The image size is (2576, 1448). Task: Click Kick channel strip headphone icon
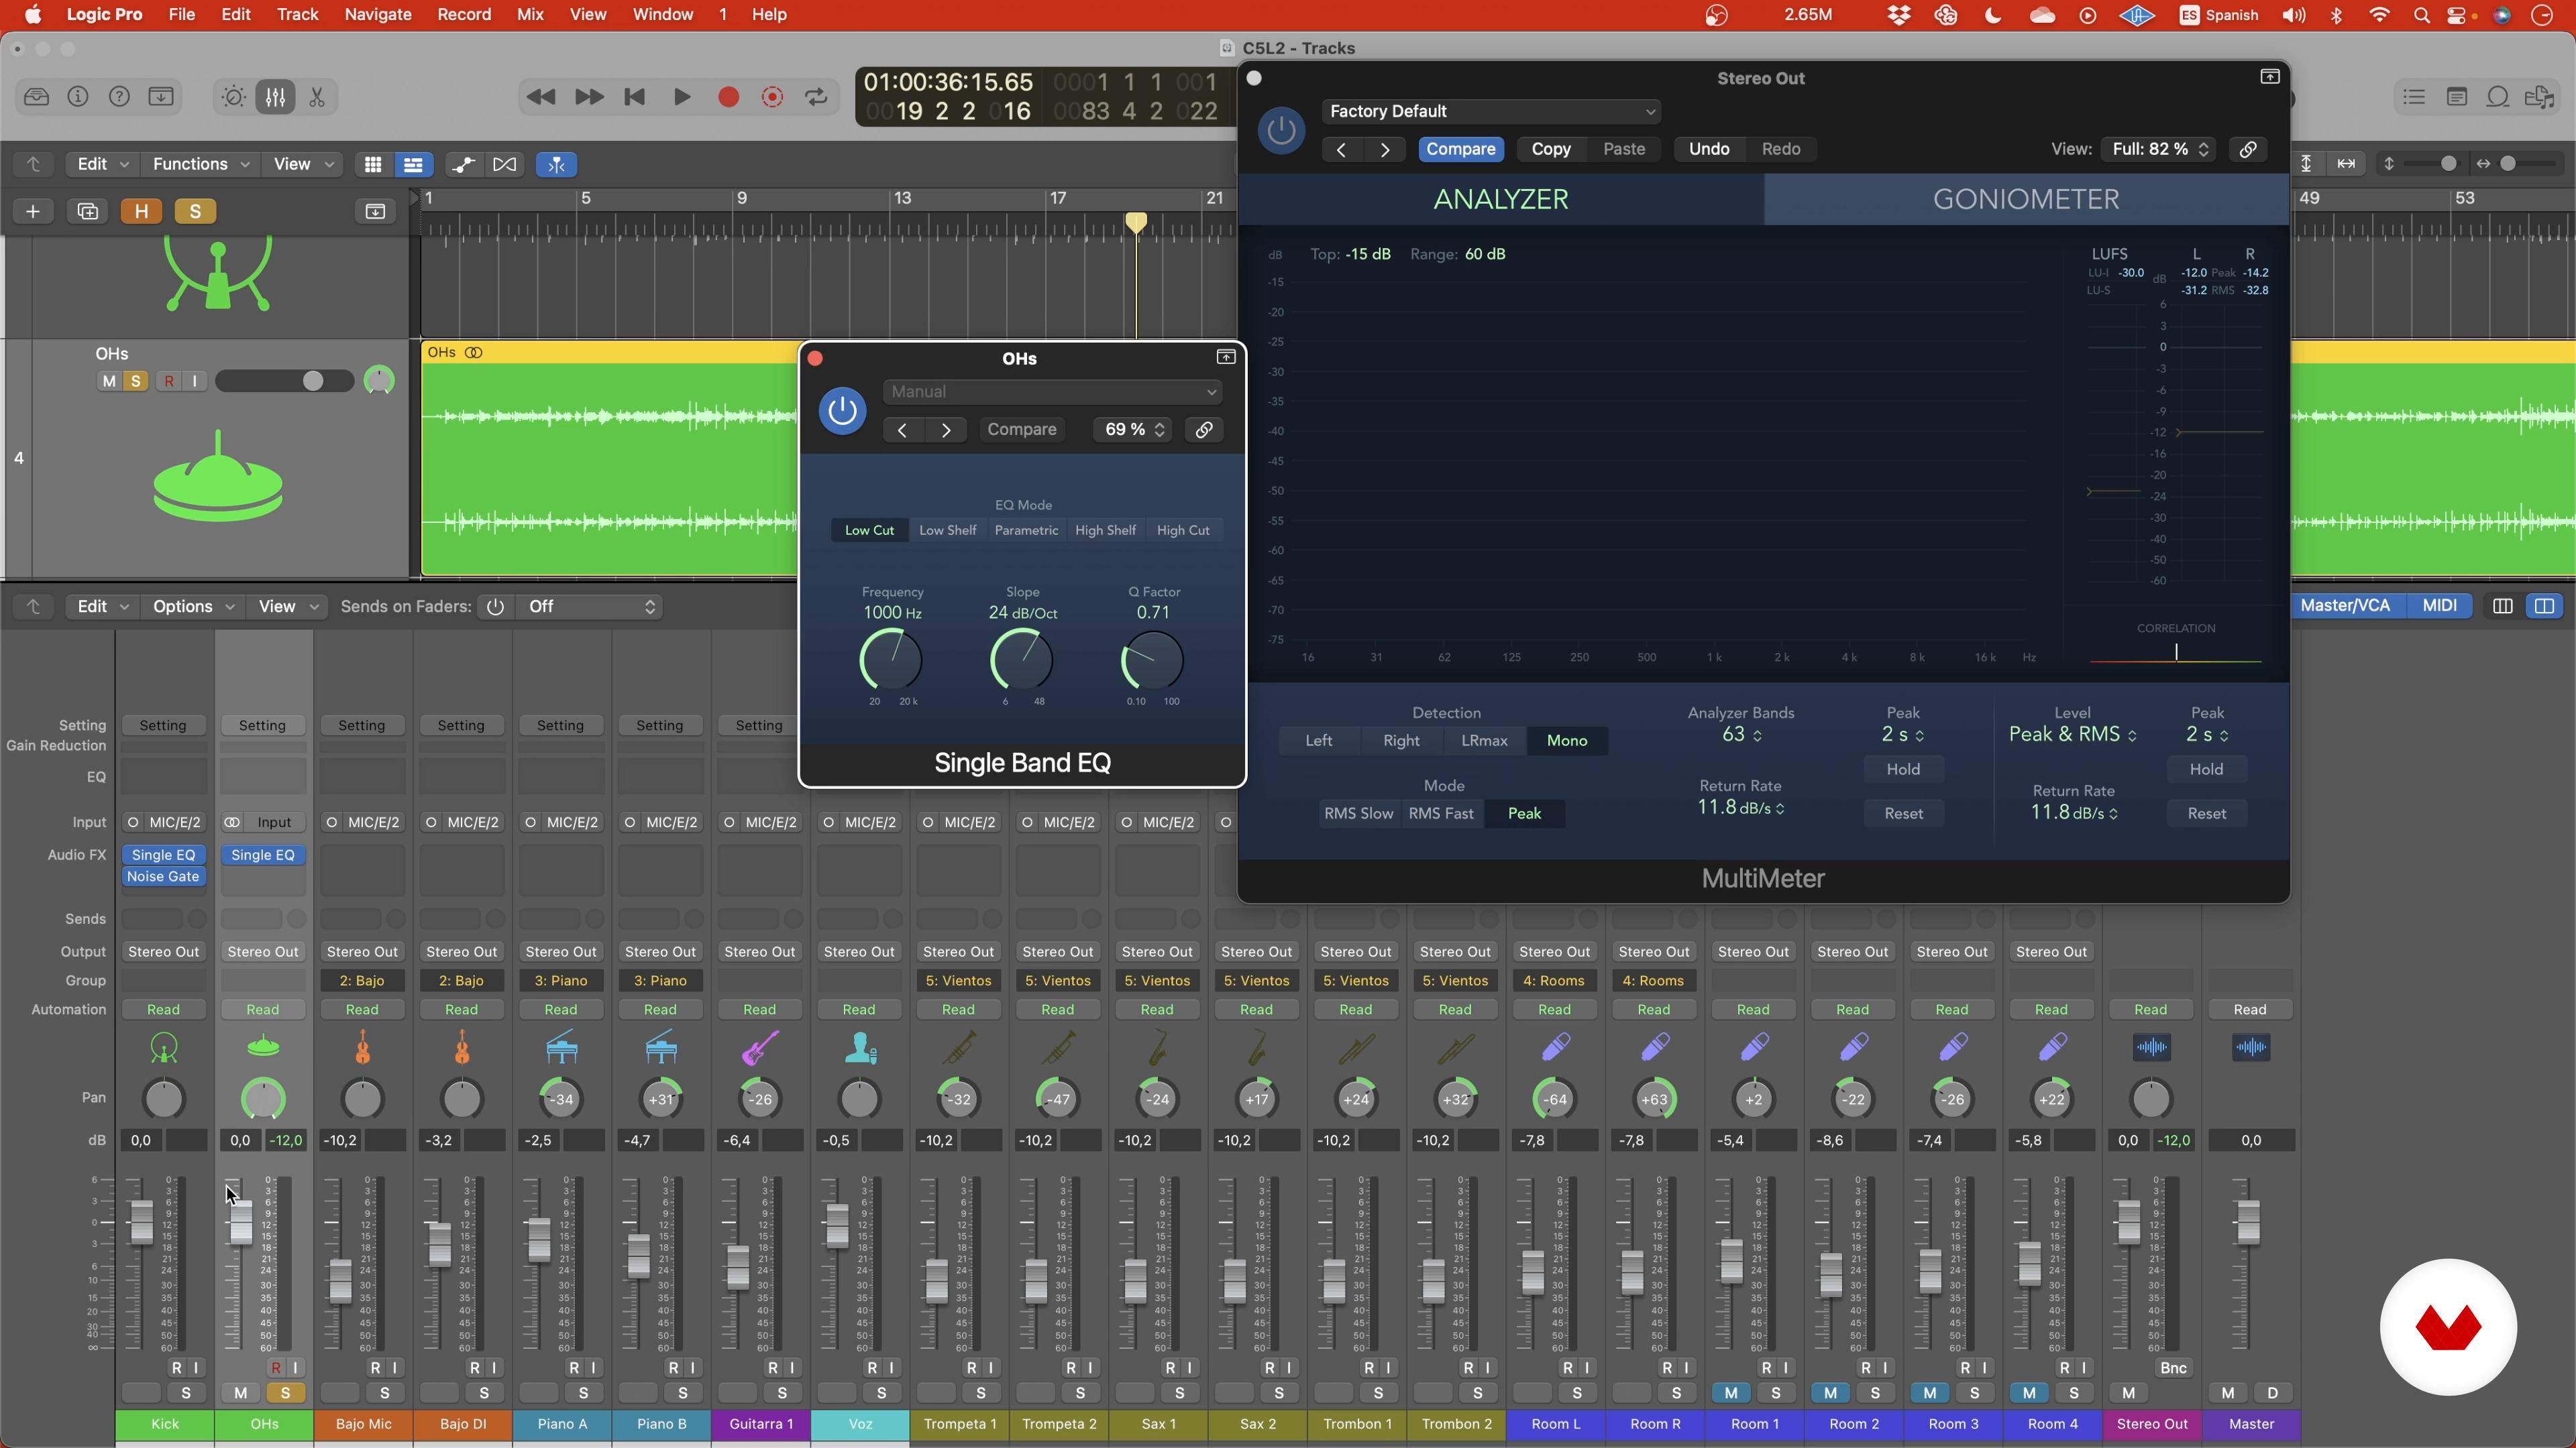point(164,1047)
